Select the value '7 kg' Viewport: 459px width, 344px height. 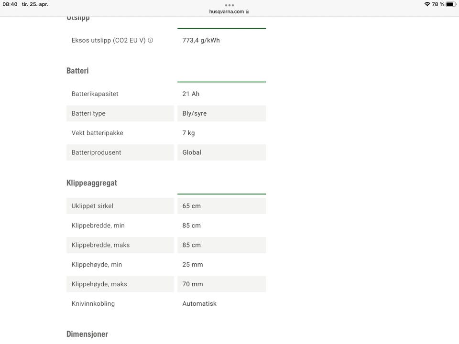coord(188,133)
